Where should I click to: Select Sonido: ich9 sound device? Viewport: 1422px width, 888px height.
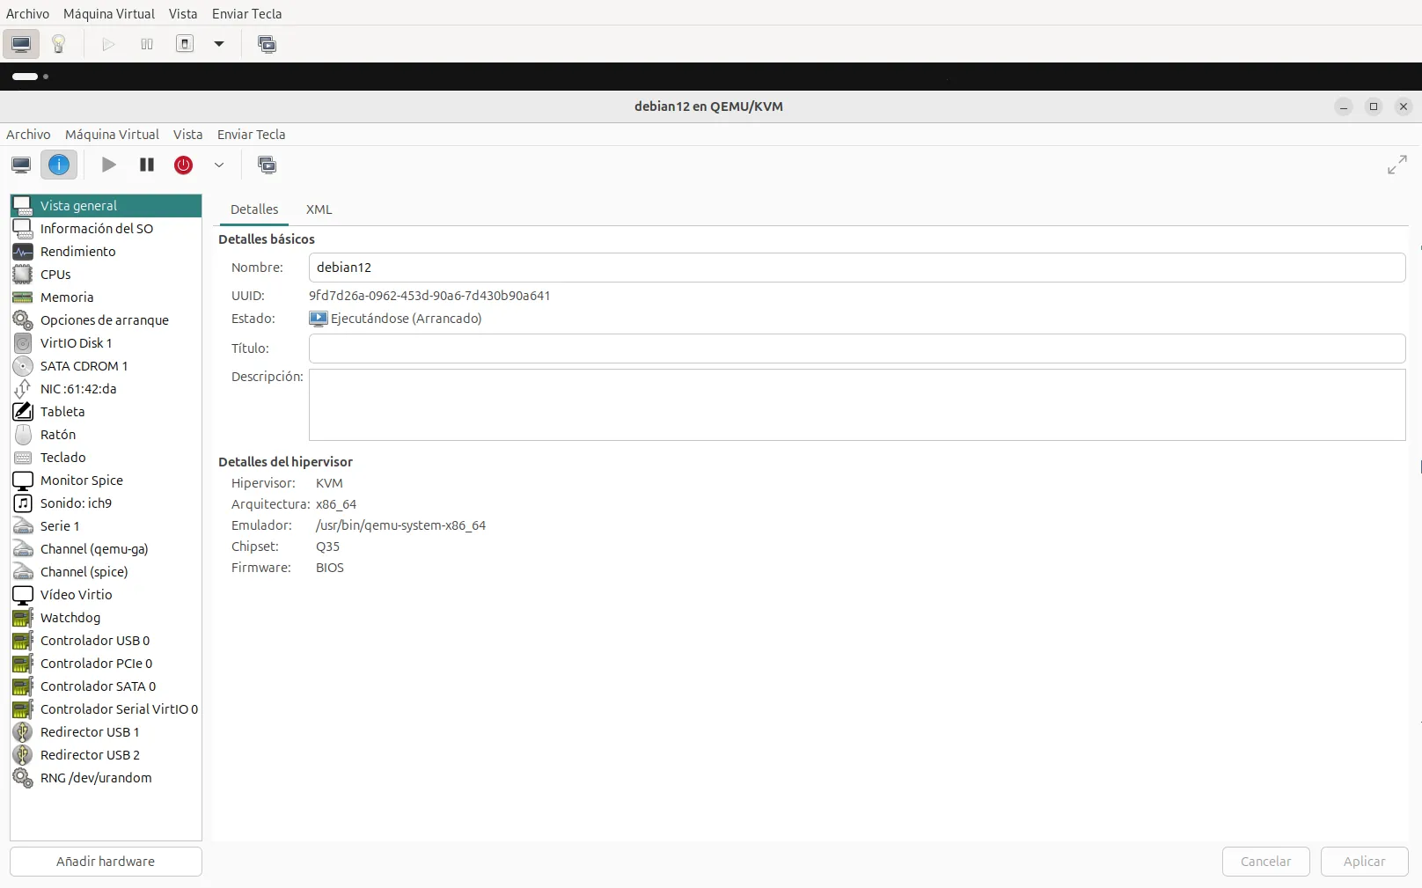76,503
